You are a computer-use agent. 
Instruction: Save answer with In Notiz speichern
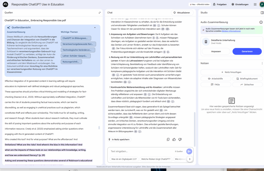tap(119, 139)
